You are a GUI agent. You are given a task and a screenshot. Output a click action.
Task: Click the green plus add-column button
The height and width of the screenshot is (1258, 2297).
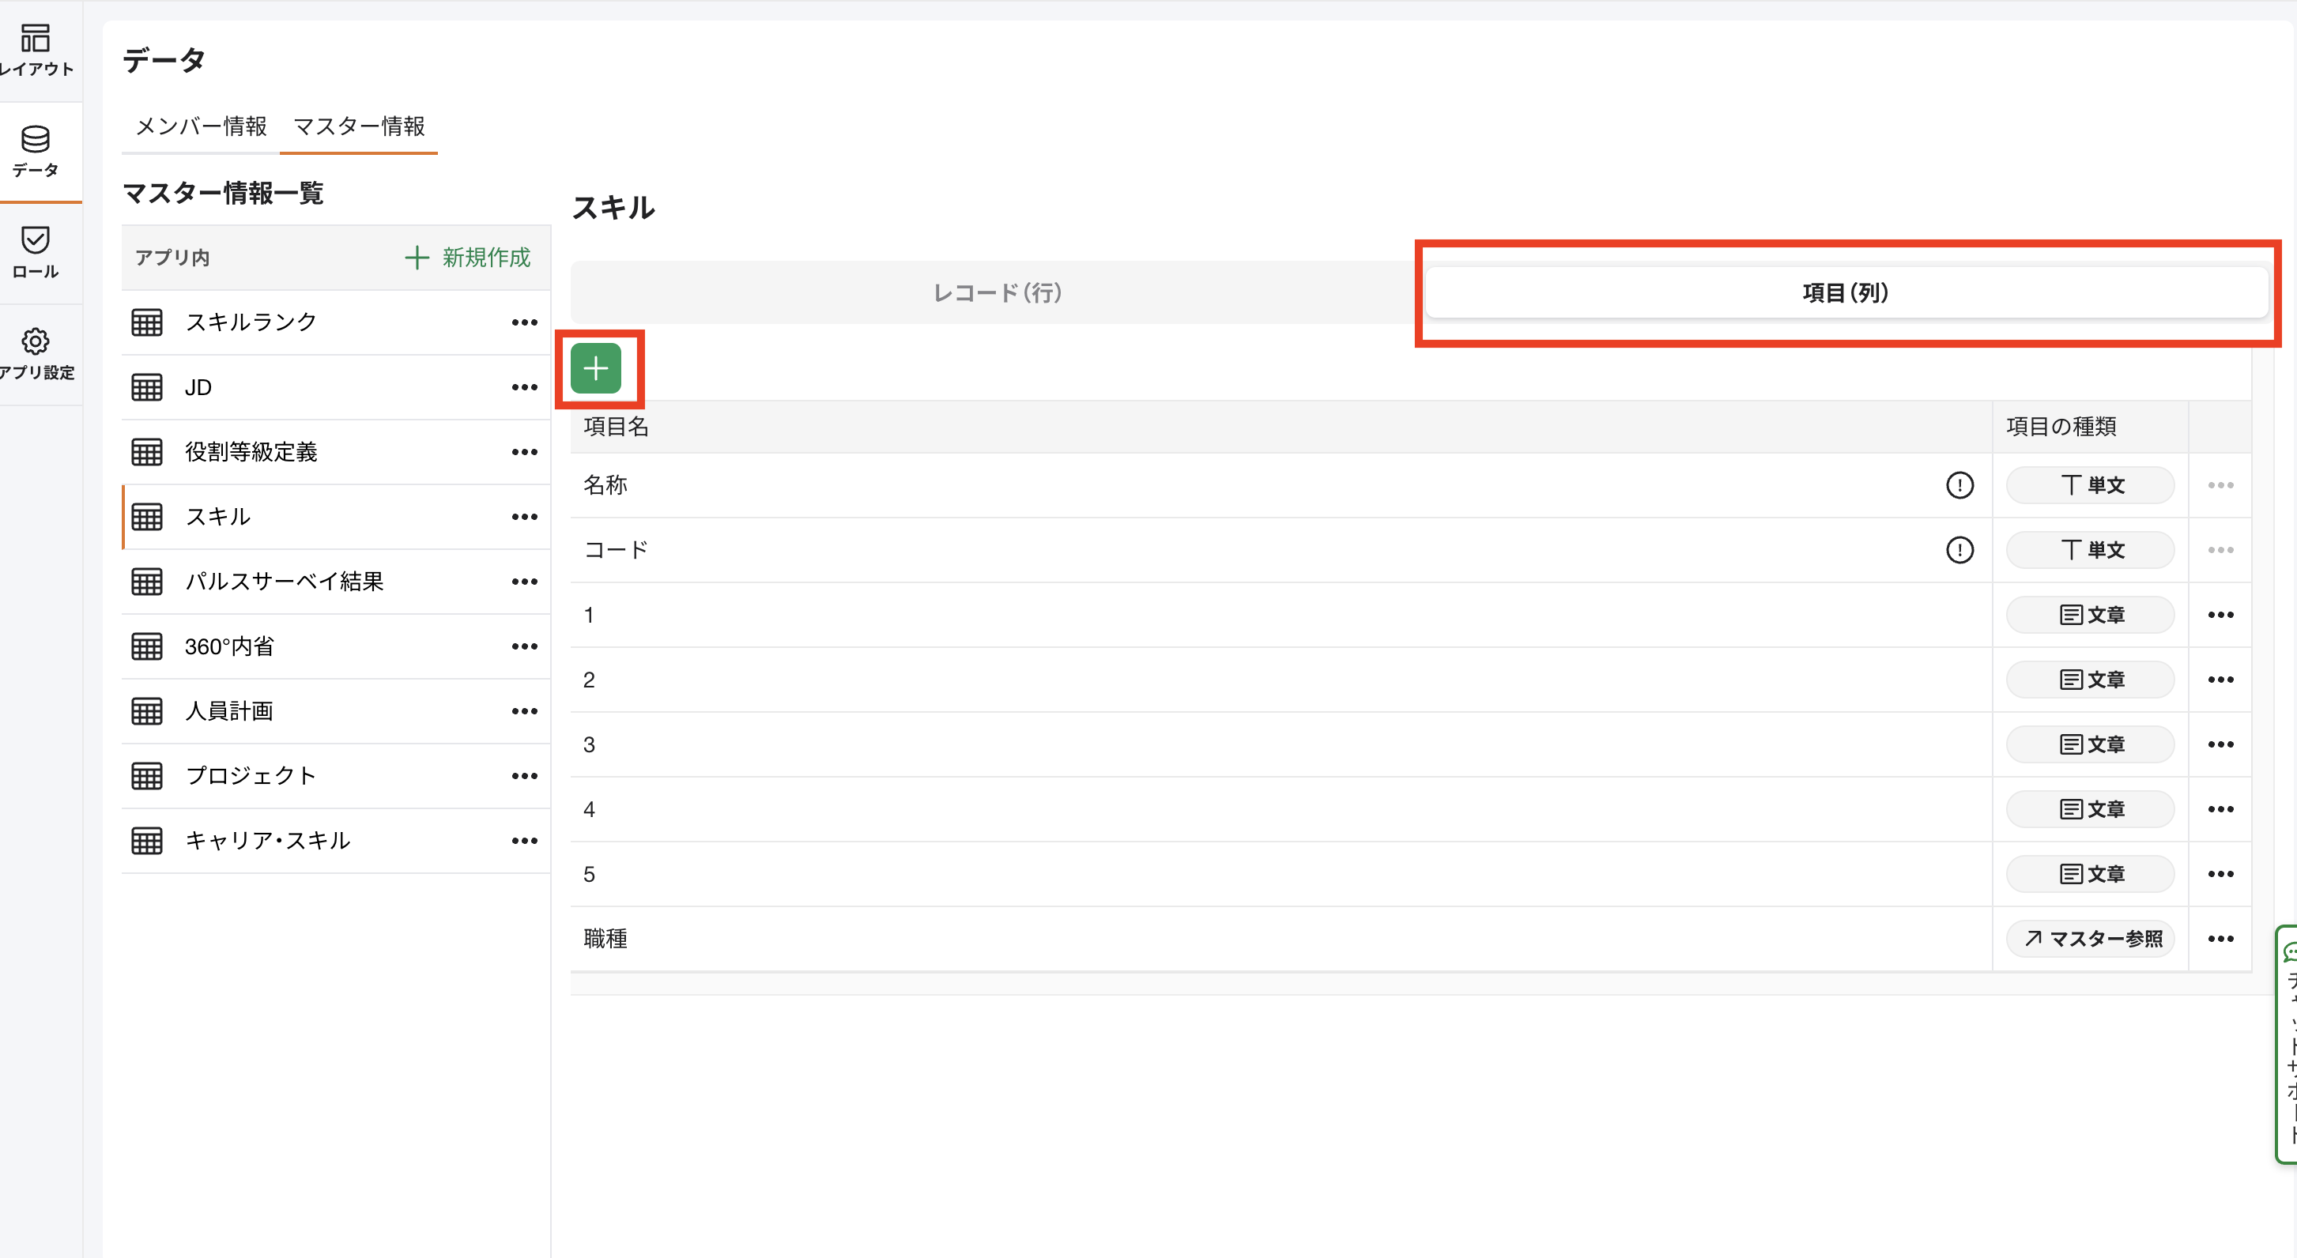click(596, 368)
